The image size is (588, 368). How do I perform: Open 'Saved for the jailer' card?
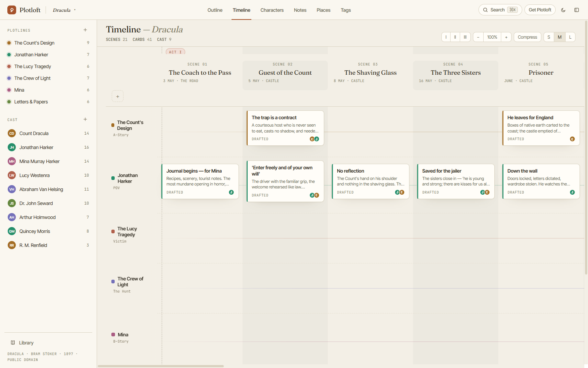(x=456, y=181)
